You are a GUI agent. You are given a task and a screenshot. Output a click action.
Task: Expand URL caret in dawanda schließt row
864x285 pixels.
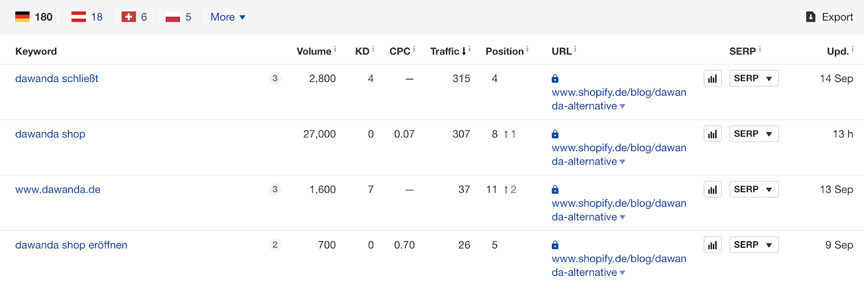[x=623, y=107]
